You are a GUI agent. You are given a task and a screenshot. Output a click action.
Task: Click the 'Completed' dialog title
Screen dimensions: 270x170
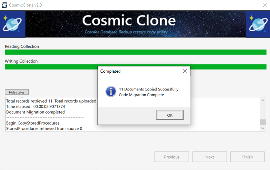point(110,71)
